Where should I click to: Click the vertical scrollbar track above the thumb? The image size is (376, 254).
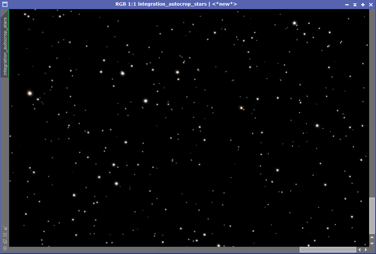[372, 104]
